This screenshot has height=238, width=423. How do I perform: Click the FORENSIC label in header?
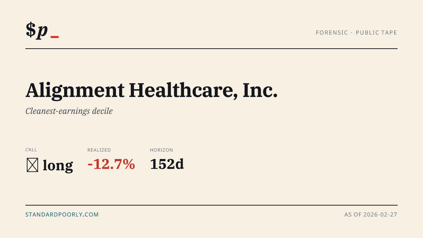(332, 32)
